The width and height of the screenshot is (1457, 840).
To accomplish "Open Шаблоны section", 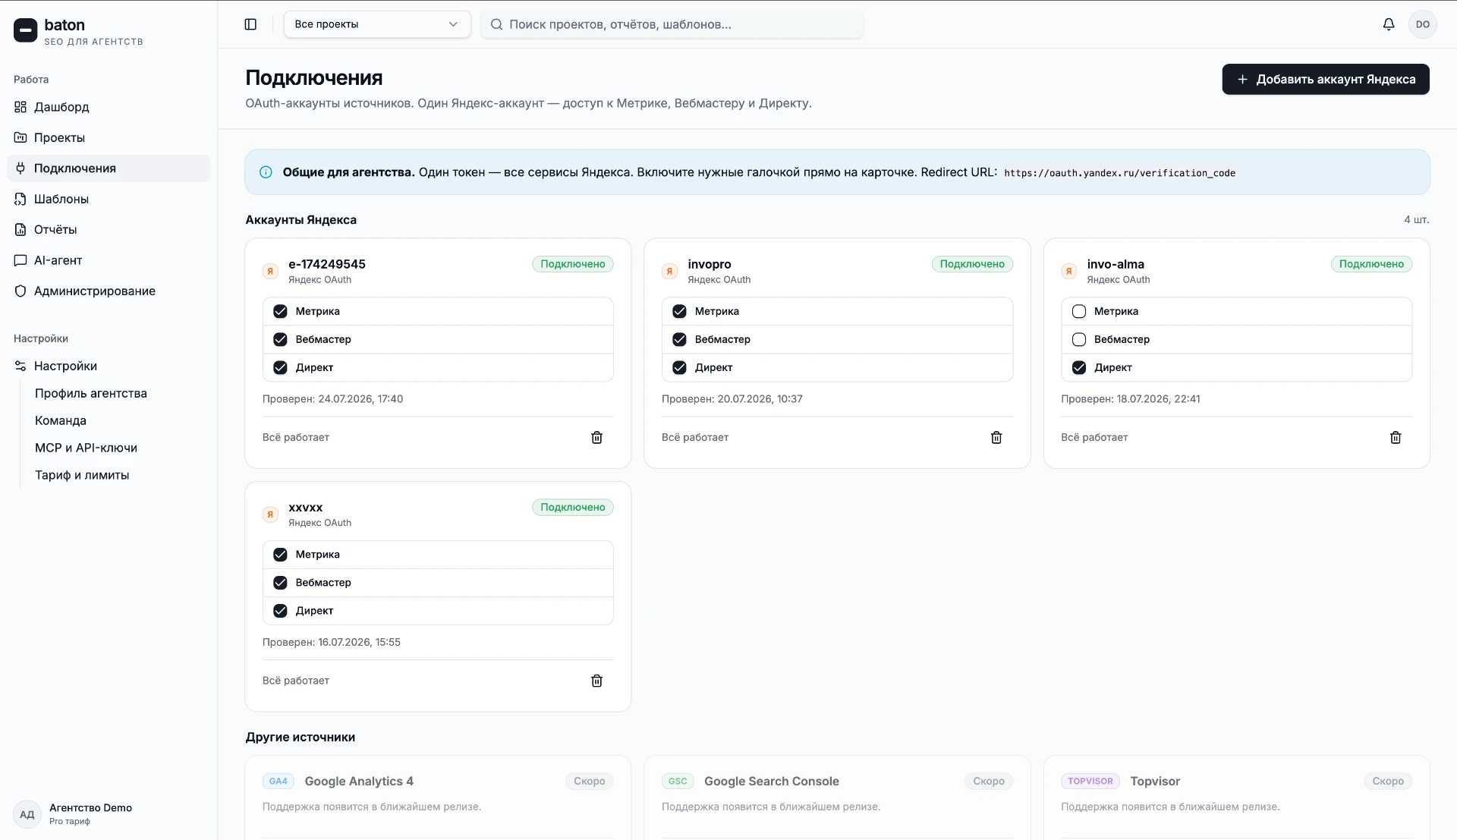I will coord(109,199).
